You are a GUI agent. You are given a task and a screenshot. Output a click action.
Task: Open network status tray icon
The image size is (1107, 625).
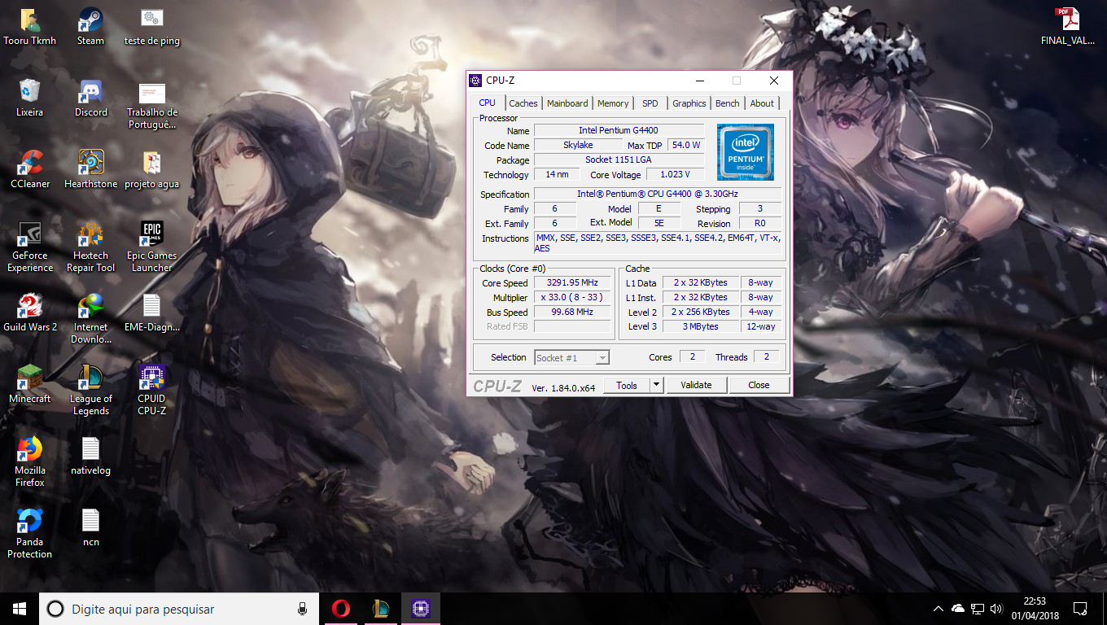978,609
